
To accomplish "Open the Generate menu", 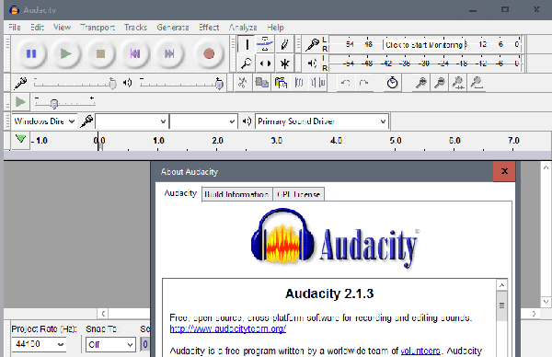I will pos(173,28).
